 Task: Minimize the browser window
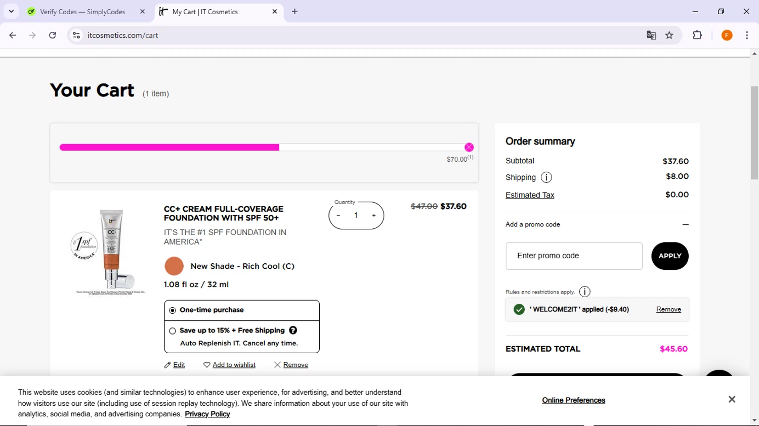click(x=695, y=11)
